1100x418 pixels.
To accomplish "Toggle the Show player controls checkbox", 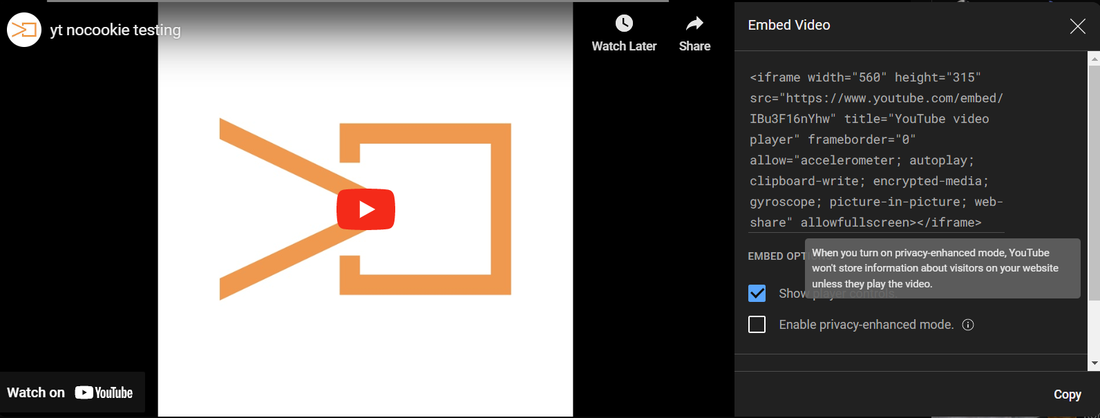I will tap(757, 293).
